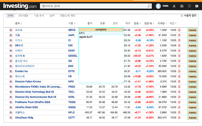Open the QRVO ticker link
The image size is (202, 126).
tap(72, 30)
